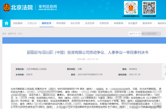
Task: Open the 审判流程 menu item
Action: click(61, 23)
